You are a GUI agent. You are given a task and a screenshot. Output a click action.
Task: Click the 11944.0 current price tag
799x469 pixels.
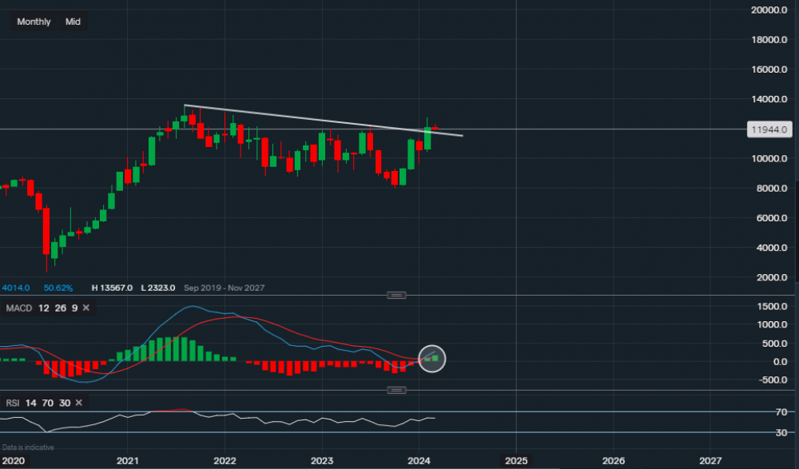click(769, 129)
